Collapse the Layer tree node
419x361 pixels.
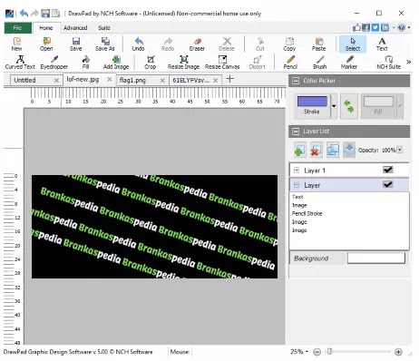click(297, 185)
